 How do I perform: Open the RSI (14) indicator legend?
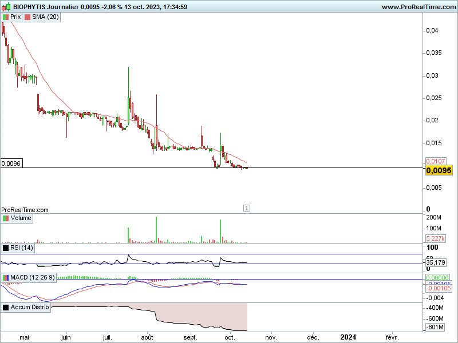[18, 248]
